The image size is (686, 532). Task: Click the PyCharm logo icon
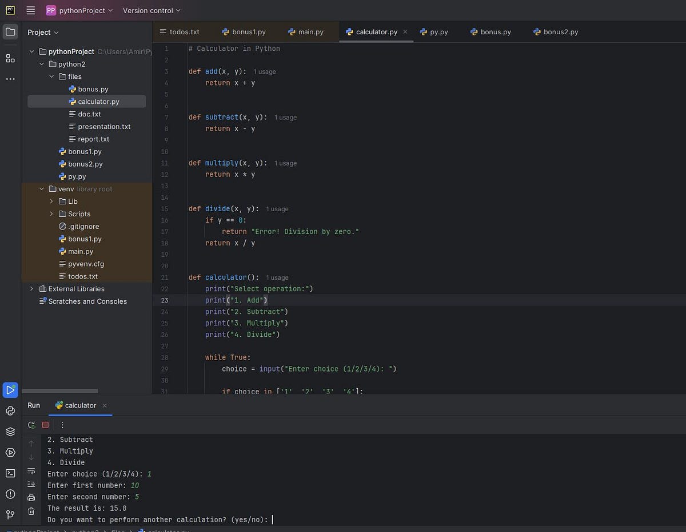(10, 10)
